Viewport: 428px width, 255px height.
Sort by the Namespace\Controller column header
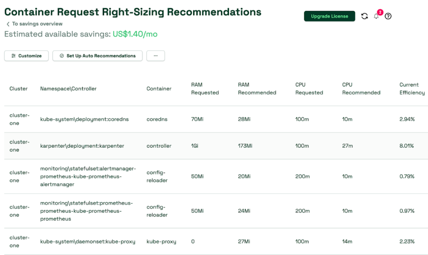[x=68, y=88]
